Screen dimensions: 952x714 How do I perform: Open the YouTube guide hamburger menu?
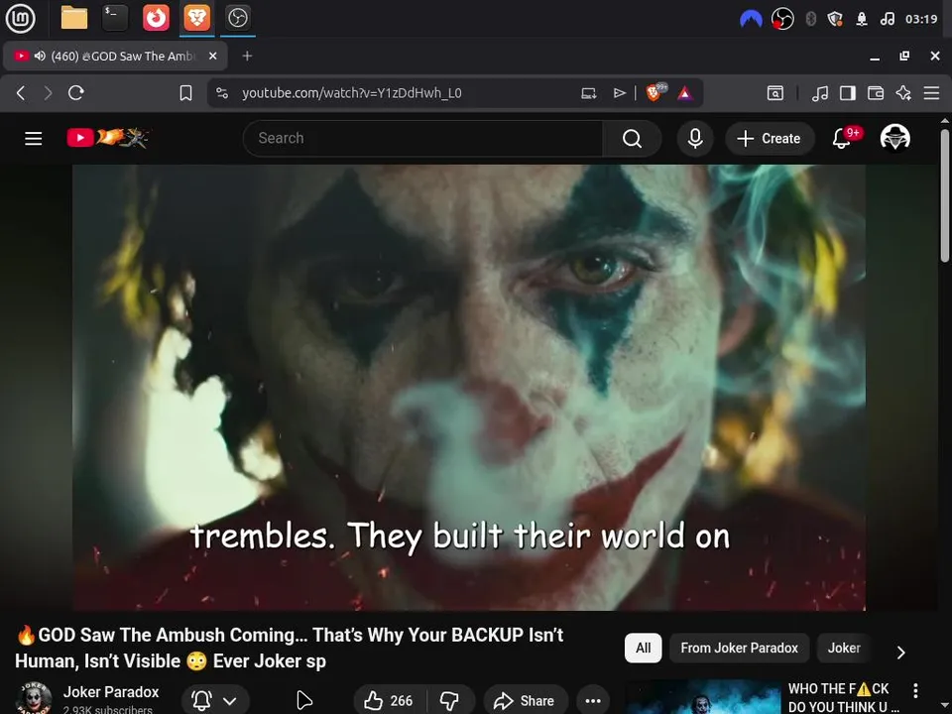click(x=34, y=139)
